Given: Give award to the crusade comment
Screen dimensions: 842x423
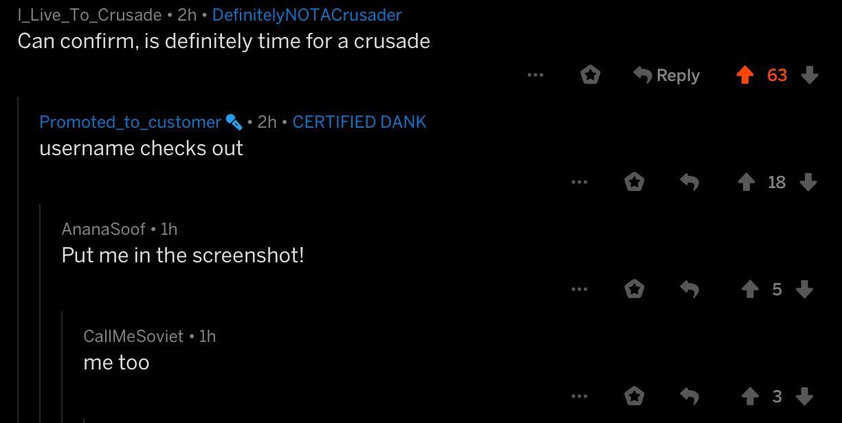Looking at the screenshot, I should [x=590, y=75].
